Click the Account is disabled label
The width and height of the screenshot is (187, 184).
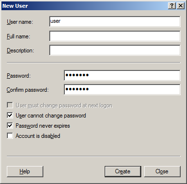tap(38, 136)
